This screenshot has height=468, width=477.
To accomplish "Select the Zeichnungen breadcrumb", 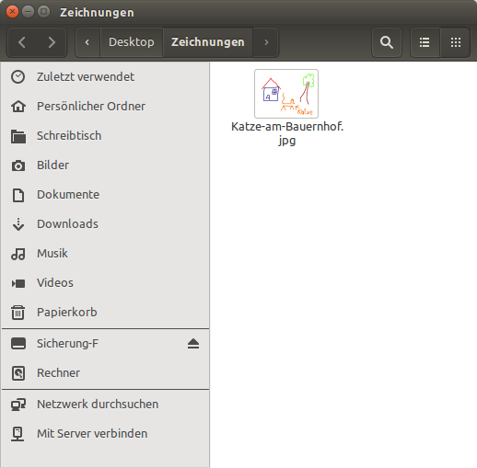I will pos(208,42).
